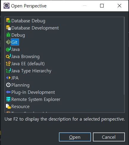Click the Planning clock icon
This screenshot has width=129, height=145.
point(8,85)
